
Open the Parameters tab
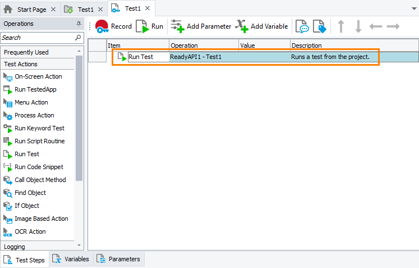coord(118,259)
